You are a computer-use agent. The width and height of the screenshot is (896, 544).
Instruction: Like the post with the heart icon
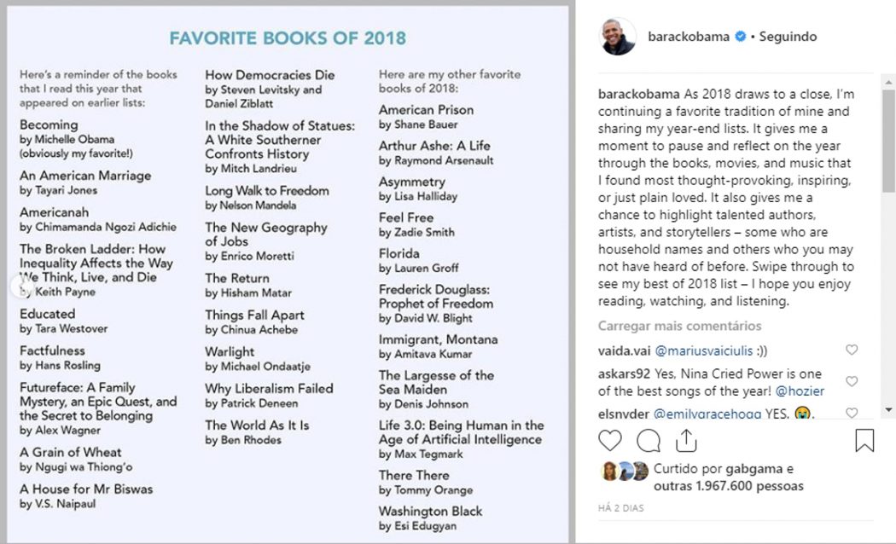(610, 441)
